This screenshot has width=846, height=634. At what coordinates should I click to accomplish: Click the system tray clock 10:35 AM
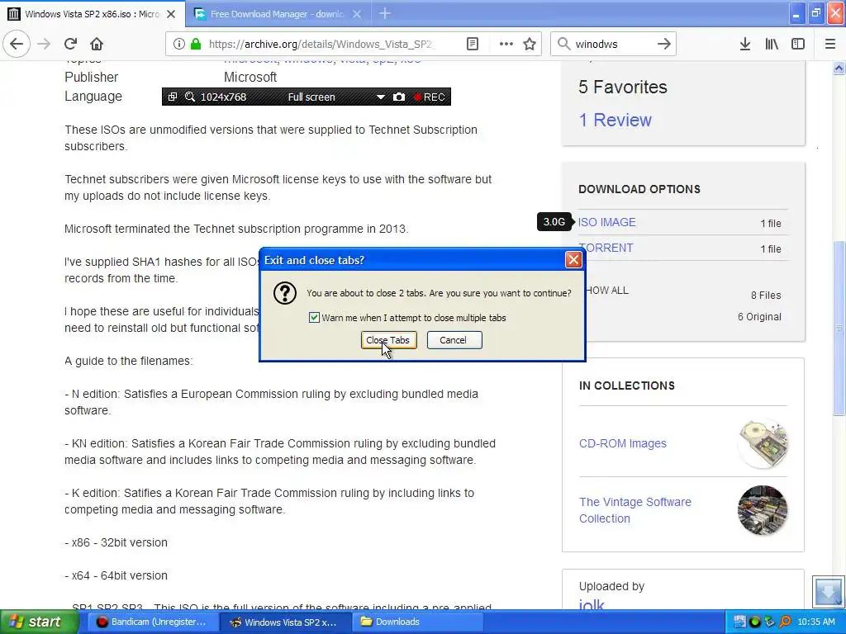(816, 622)
